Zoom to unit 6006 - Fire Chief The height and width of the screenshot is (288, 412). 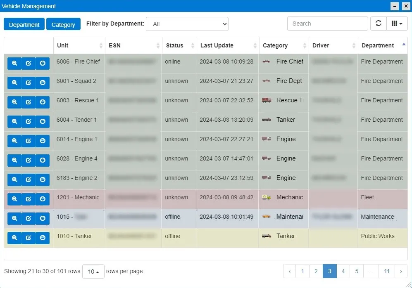[x=14, y=64]
